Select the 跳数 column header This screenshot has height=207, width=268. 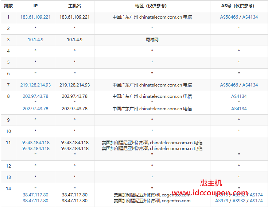click(8, 6)
